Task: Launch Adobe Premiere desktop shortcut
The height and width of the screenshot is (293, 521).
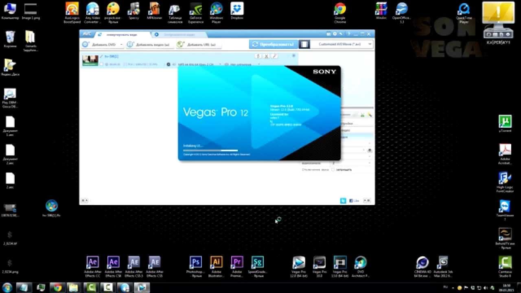Action: (x=237, y=267)
